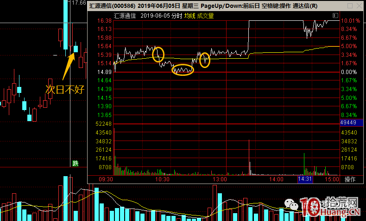The width and height of the screenshot is (366, 221).
Task: Maximize the 汇源通信 intraday popup window
Action: [350, 6]
